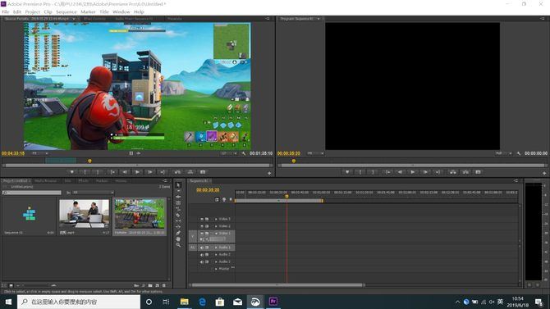Toggle Video 3 track output eye

coord(202,219)
